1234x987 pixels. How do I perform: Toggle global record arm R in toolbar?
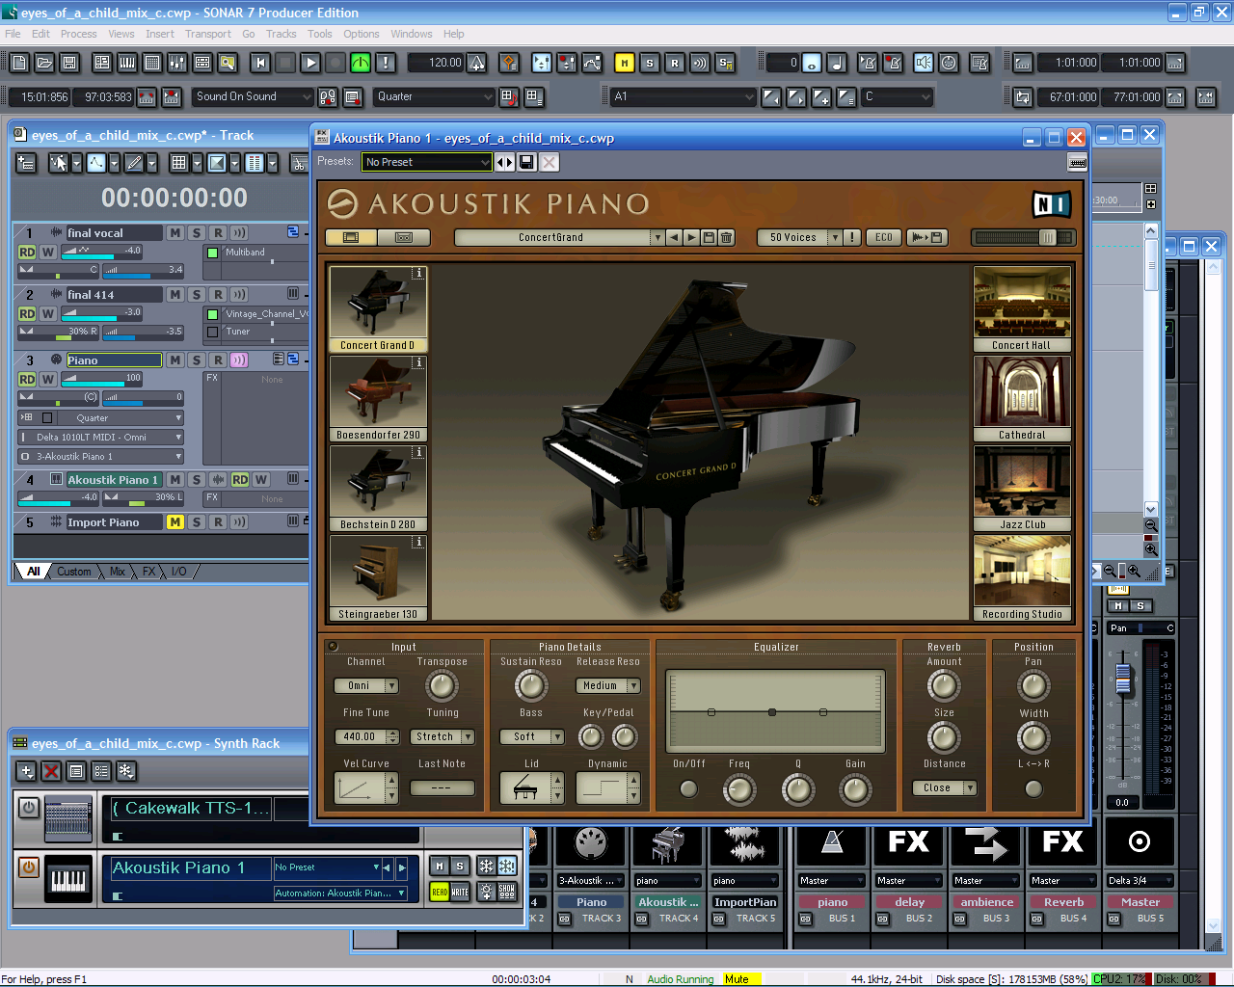coord(675,63)
